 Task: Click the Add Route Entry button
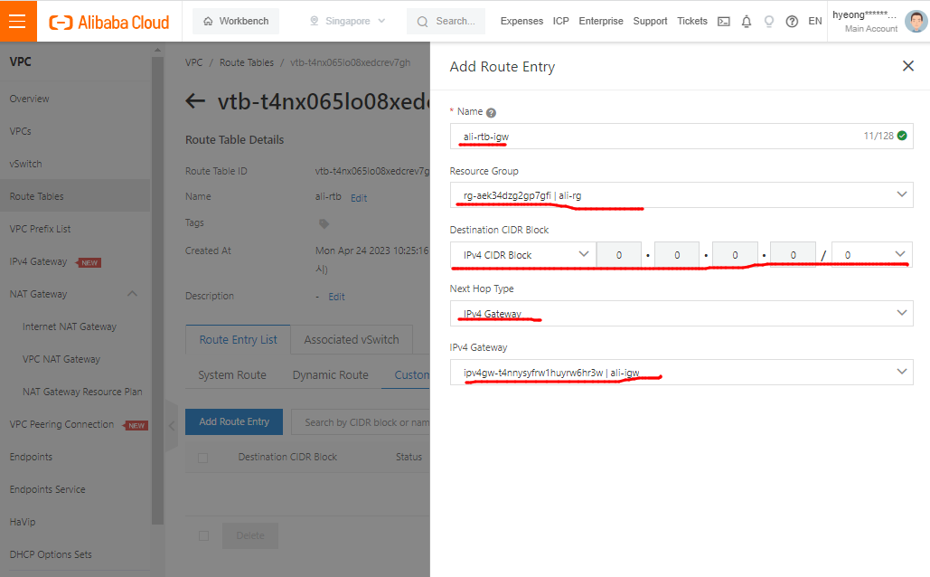point(234,421)
